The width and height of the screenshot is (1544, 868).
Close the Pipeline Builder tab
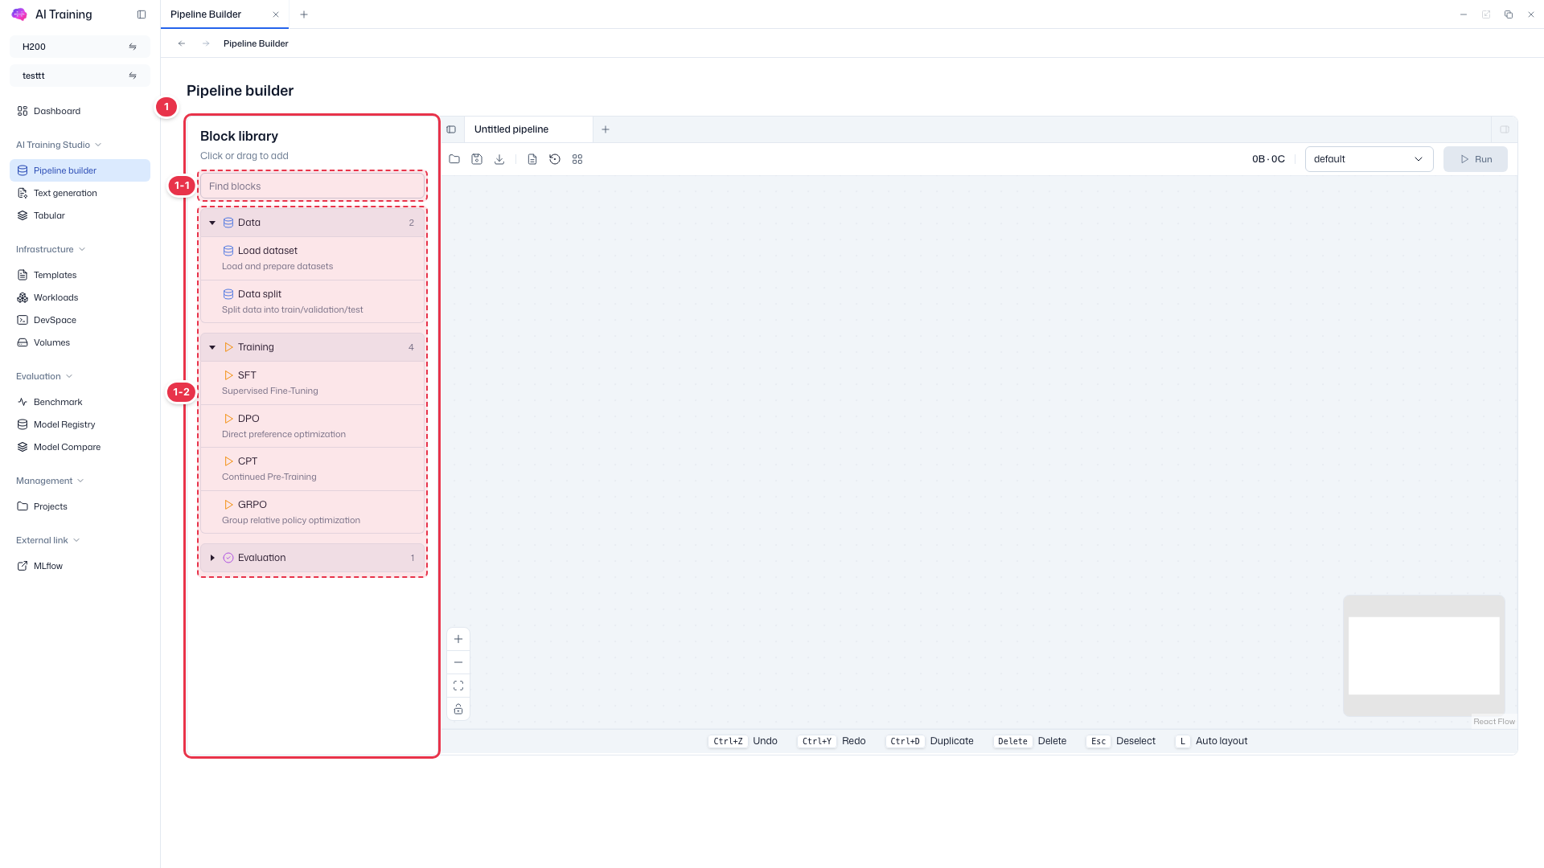tap(276, 14)
